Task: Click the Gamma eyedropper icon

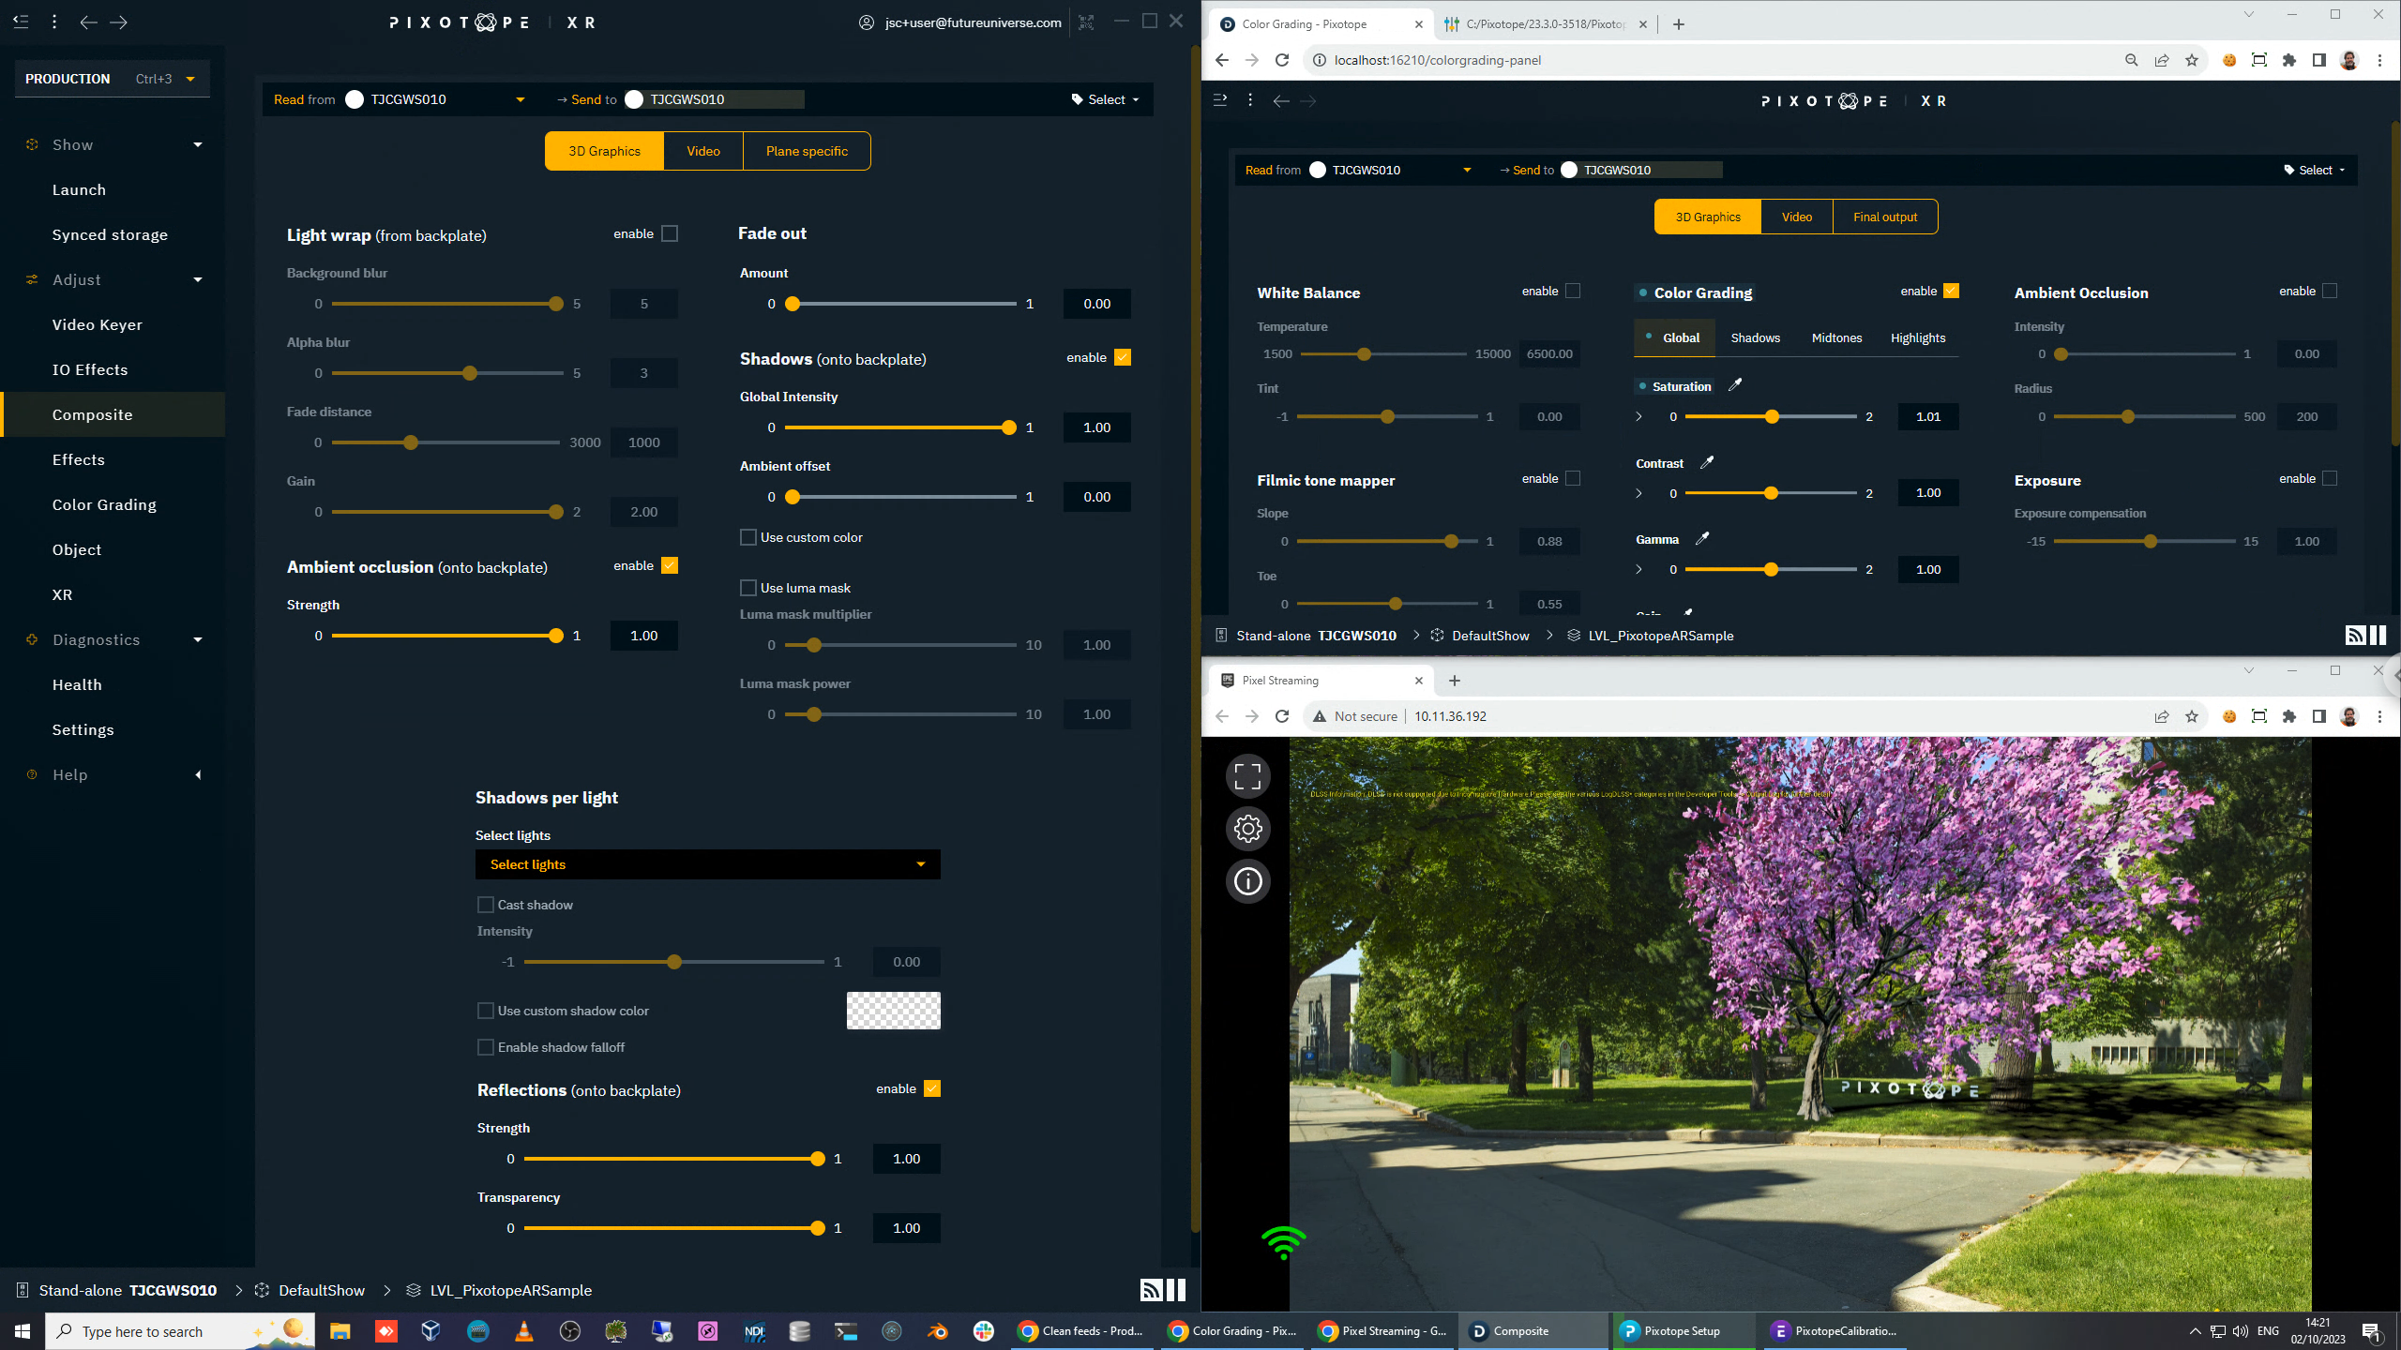Action: [1702, 538]
